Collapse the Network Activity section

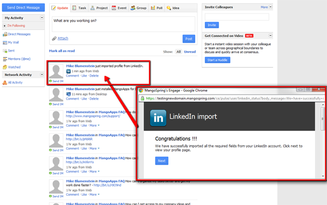[42, 74]
